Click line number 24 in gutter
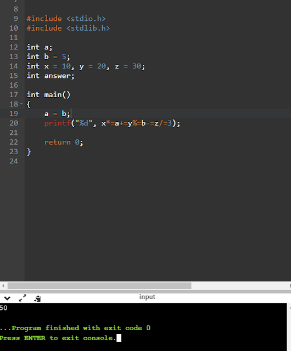291x351 pixels. pos(14,161)
